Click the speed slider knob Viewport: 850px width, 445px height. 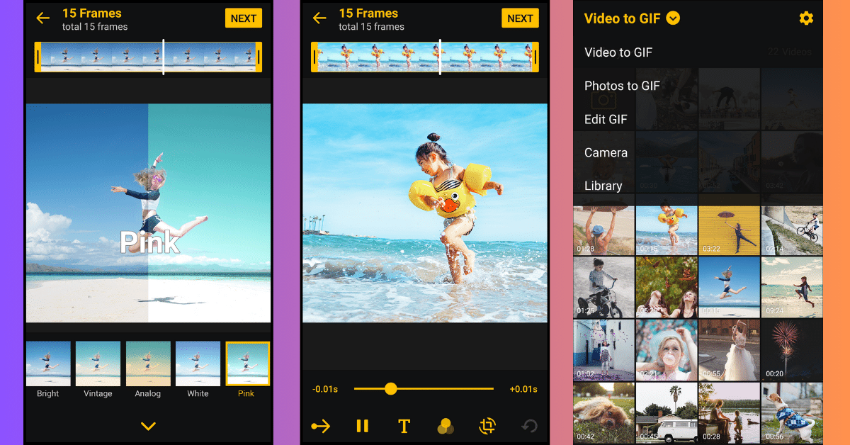390,388
